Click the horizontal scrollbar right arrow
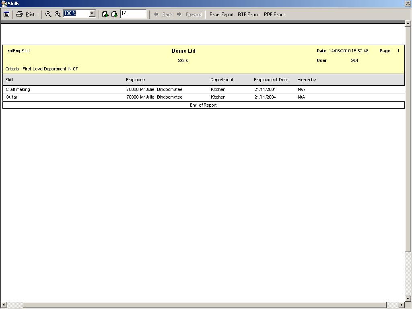The height and width of the screenshot is (309, 412). (x=401, y=305)
